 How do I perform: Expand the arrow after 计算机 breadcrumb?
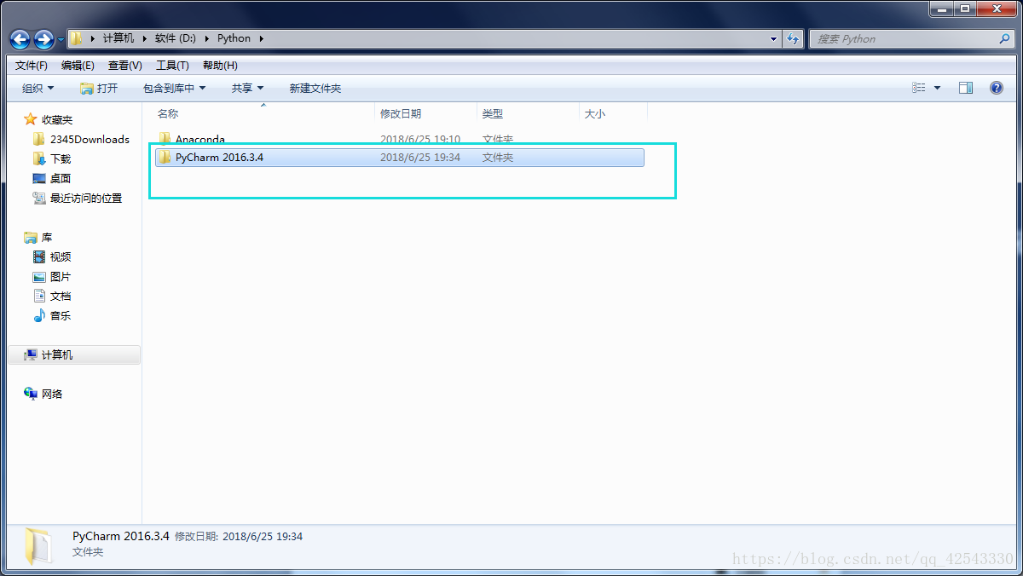(144, 38)
